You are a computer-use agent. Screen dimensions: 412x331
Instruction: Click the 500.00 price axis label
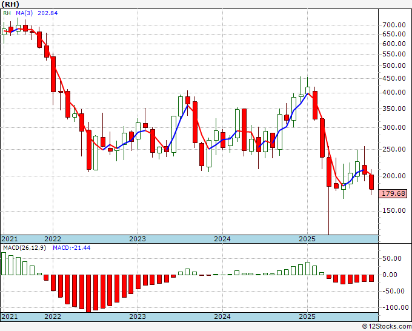click(x=394, y=65)
